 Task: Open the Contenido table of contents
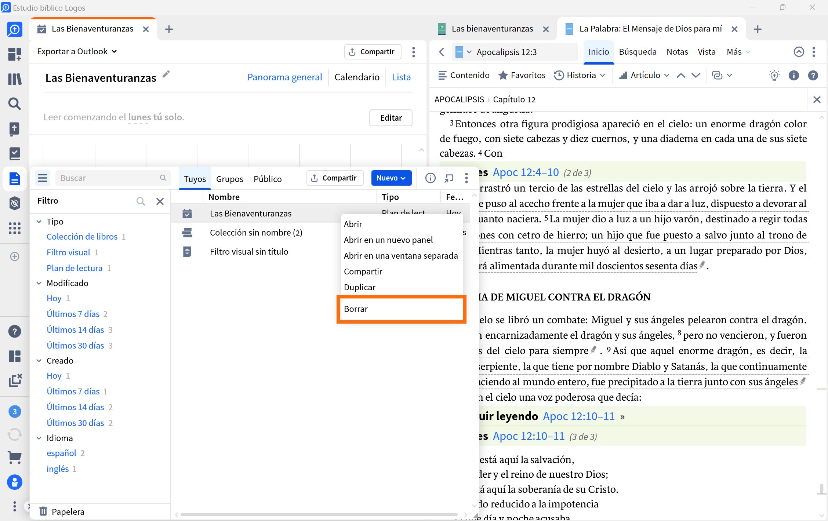464,75
